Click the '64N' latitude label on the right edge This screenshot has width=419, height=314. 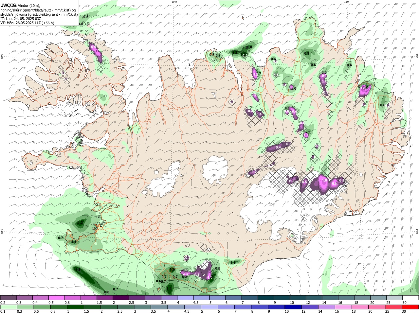(417, 231)
